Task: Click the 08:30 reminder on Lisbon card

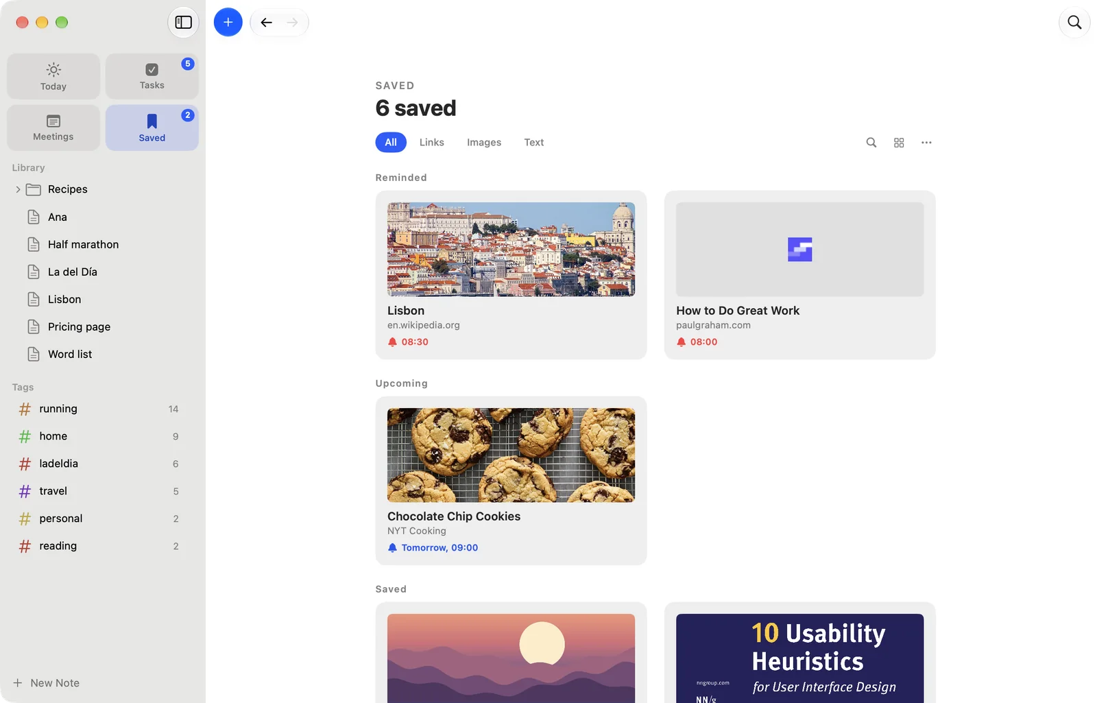Action: pyautogui.click(x=408, y=342)
